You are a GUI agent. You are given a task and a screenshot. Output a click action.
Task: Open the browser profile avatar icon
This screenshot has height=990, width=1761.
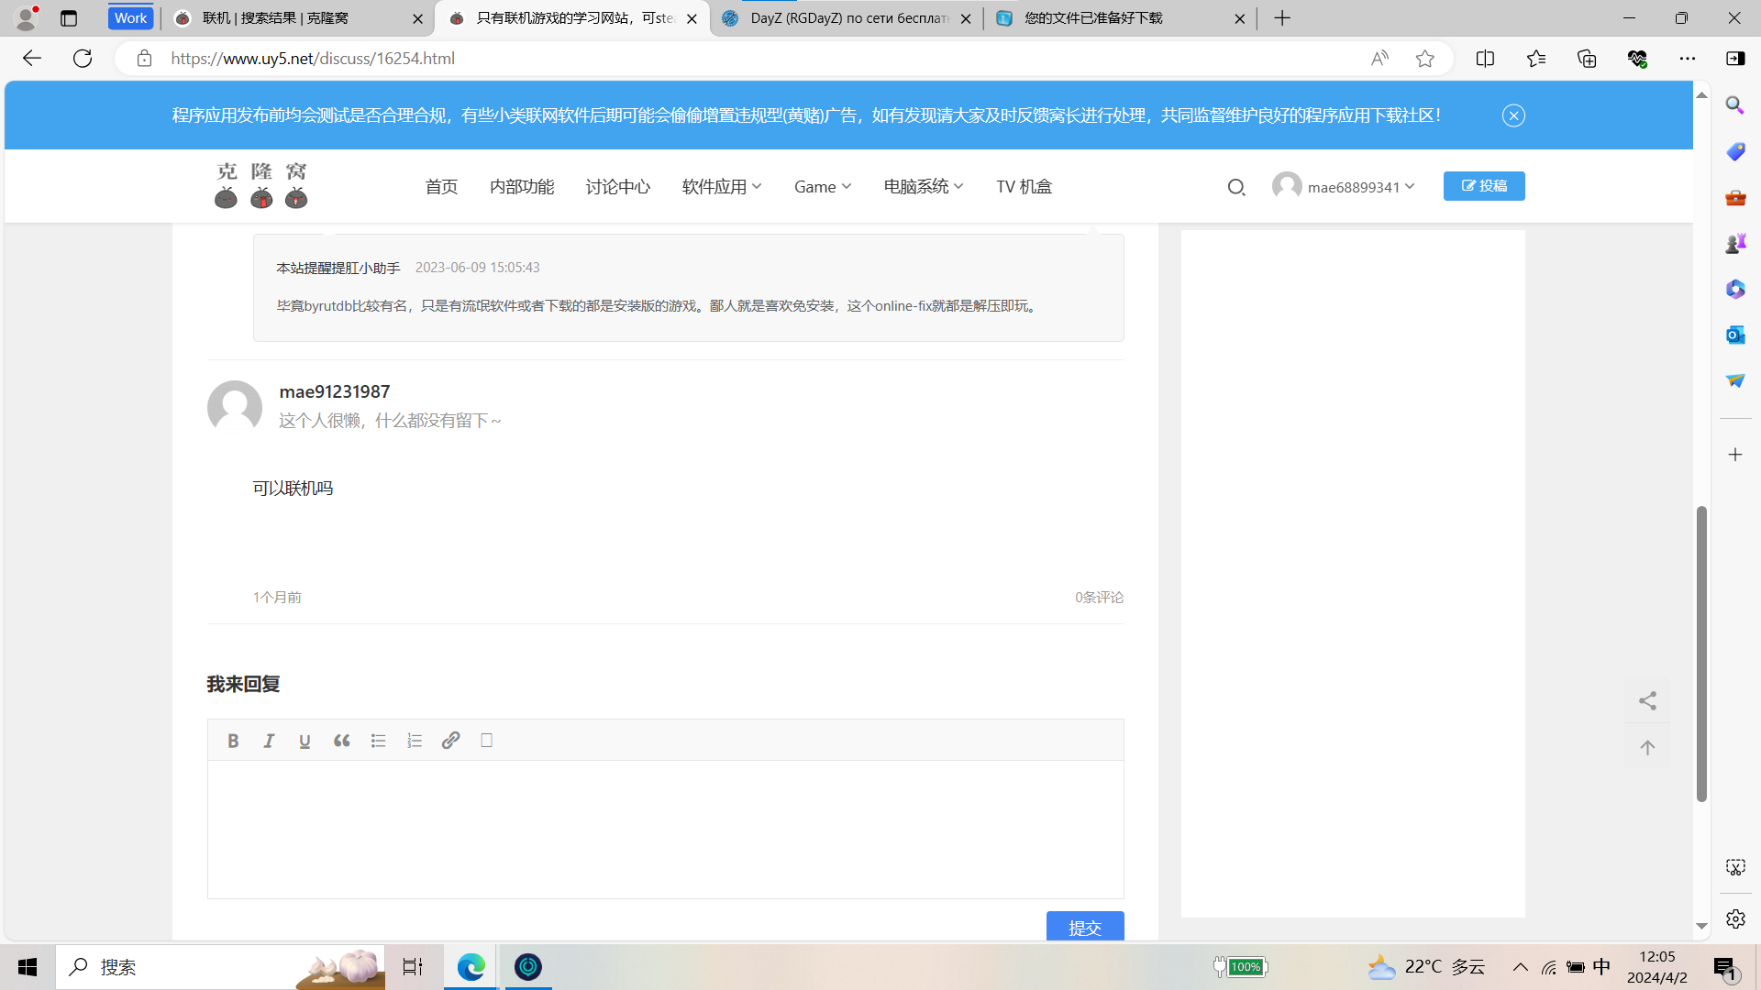26,18
